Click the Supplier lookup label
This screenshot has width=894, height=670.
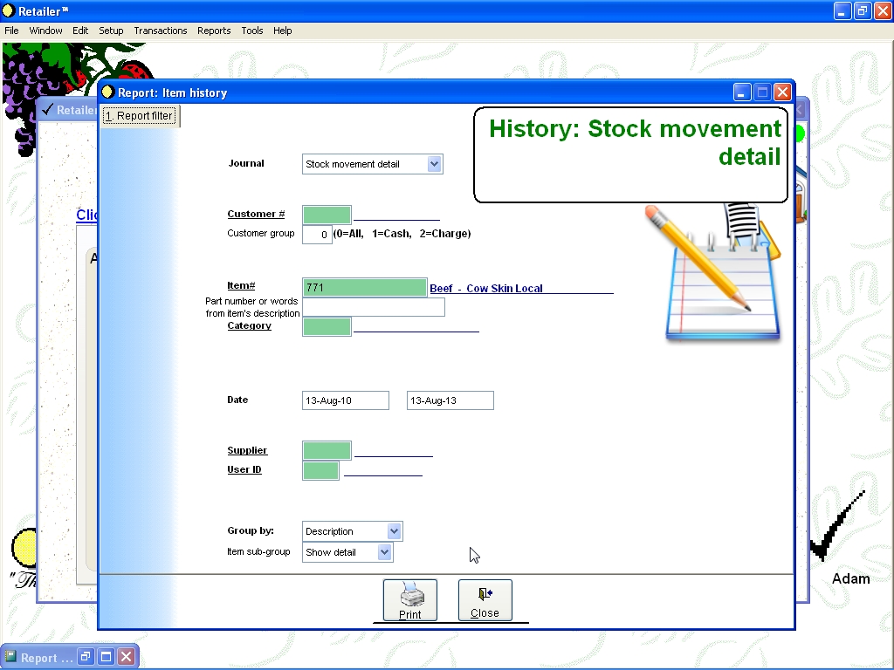click(x=247, y=450)
